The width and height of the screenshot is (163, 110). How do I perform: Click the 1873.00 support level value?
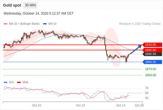click(151, 69)
